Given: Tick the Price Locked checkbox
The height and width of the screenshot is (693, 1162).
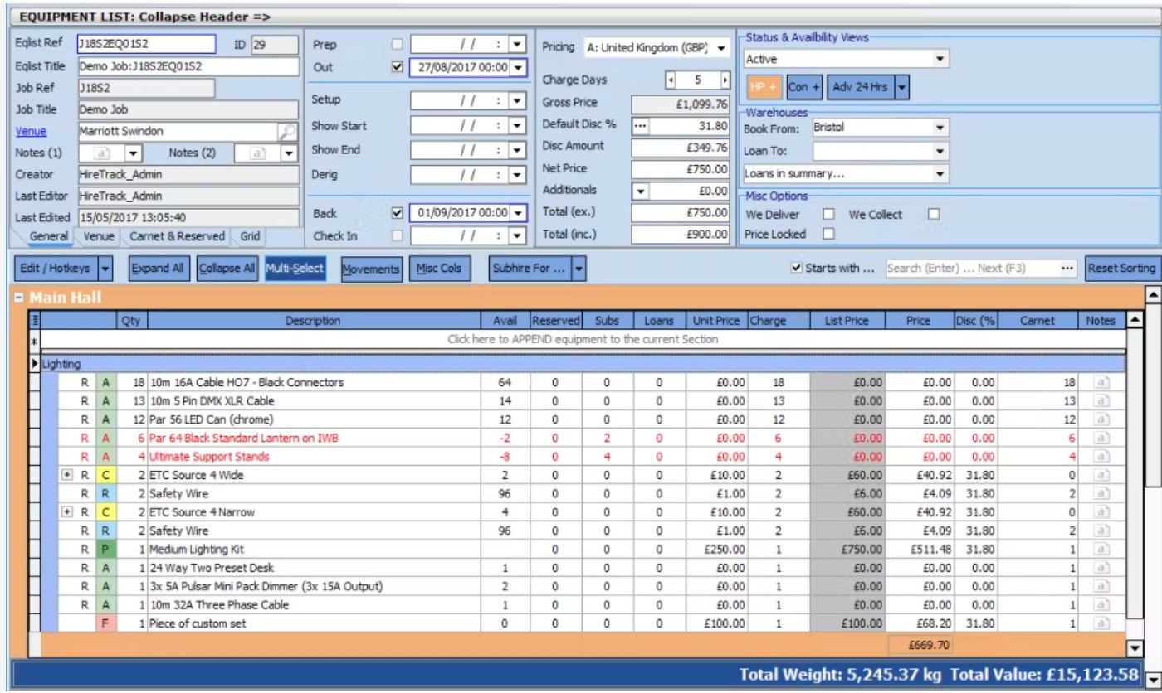Looking at the screenshot, I should tap(828, 234).
